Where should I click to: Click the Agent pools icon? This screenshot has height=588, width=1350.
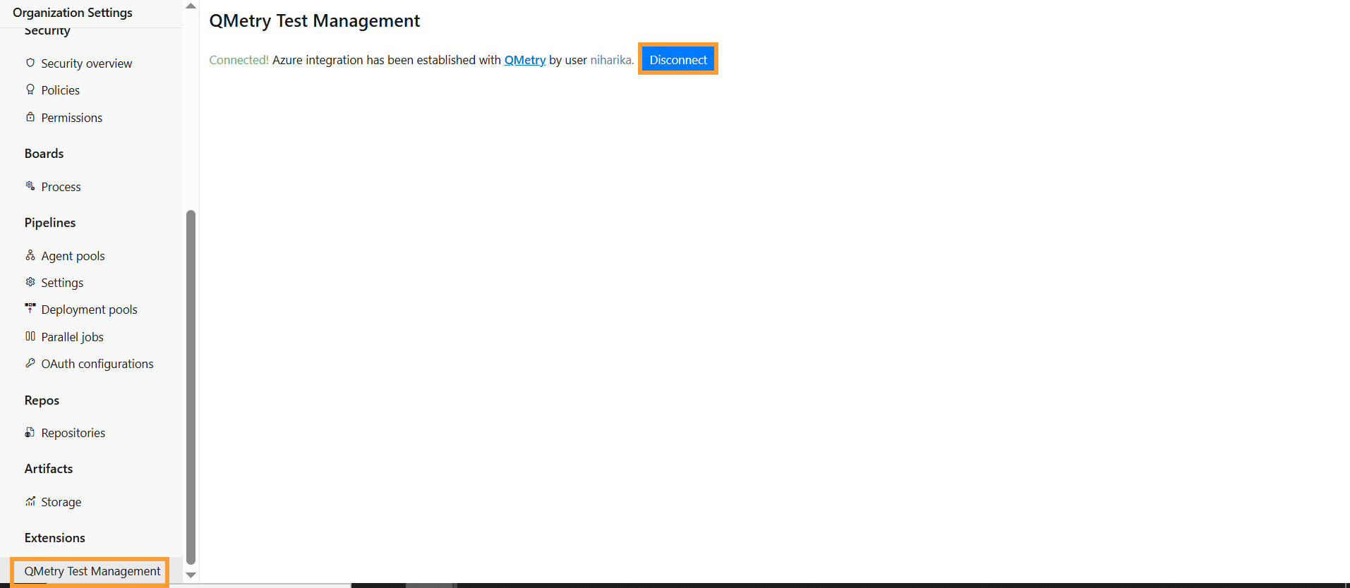click(x=30, y=255)
